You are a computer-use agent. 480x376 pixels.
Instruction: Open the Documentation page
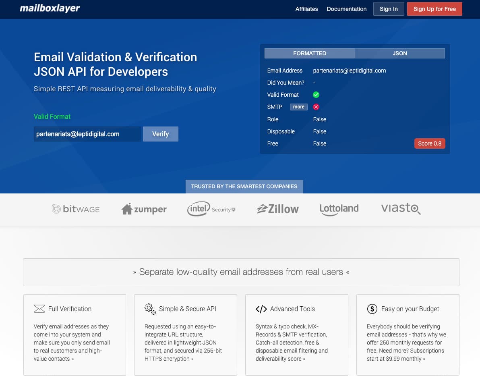click(x=346, y=9)
